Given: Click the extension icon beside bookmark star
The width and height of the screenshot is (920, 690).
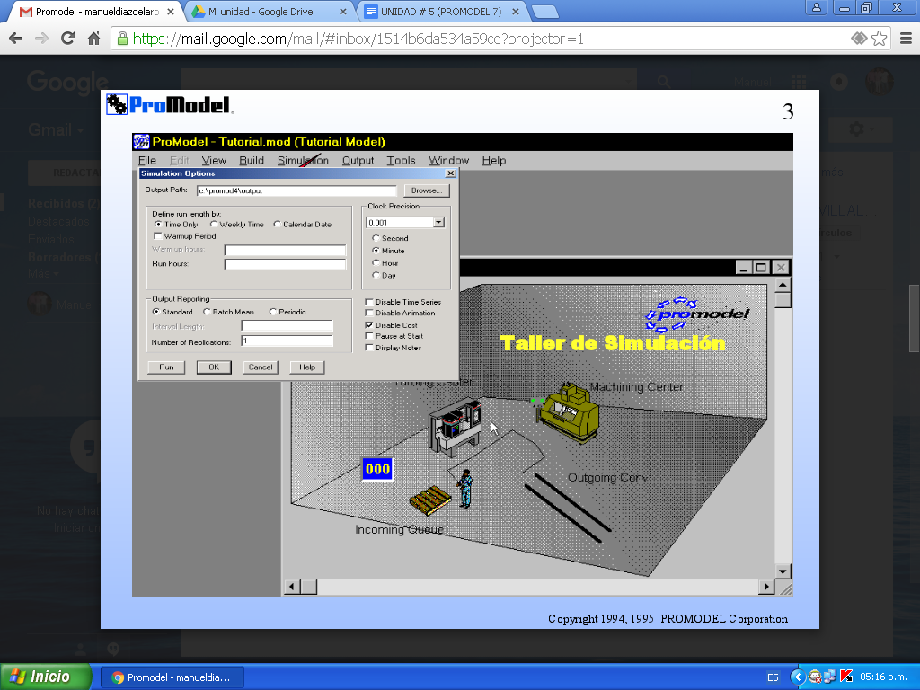Looking at the screenshot, I should [859, 39].
